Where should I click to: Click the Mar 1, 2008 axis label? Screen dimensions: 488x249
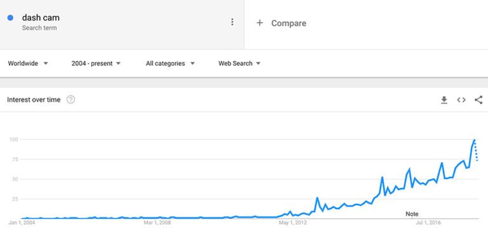157,222
